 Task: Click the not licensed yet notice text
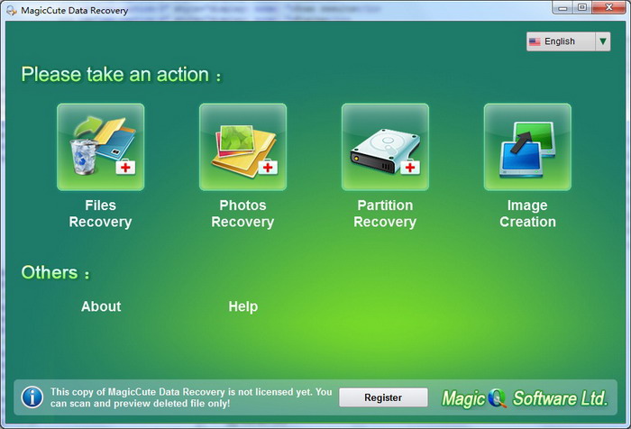click(x=191, y=397)
